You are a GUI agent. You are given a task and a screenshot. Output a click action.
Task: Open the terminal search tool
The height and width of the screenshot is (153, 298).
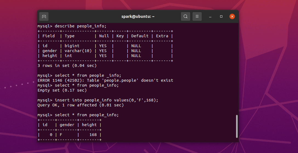coord(186,16)
